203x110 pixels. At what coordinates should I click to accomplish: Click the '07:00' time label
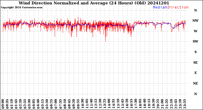click(x=56, y=104)
